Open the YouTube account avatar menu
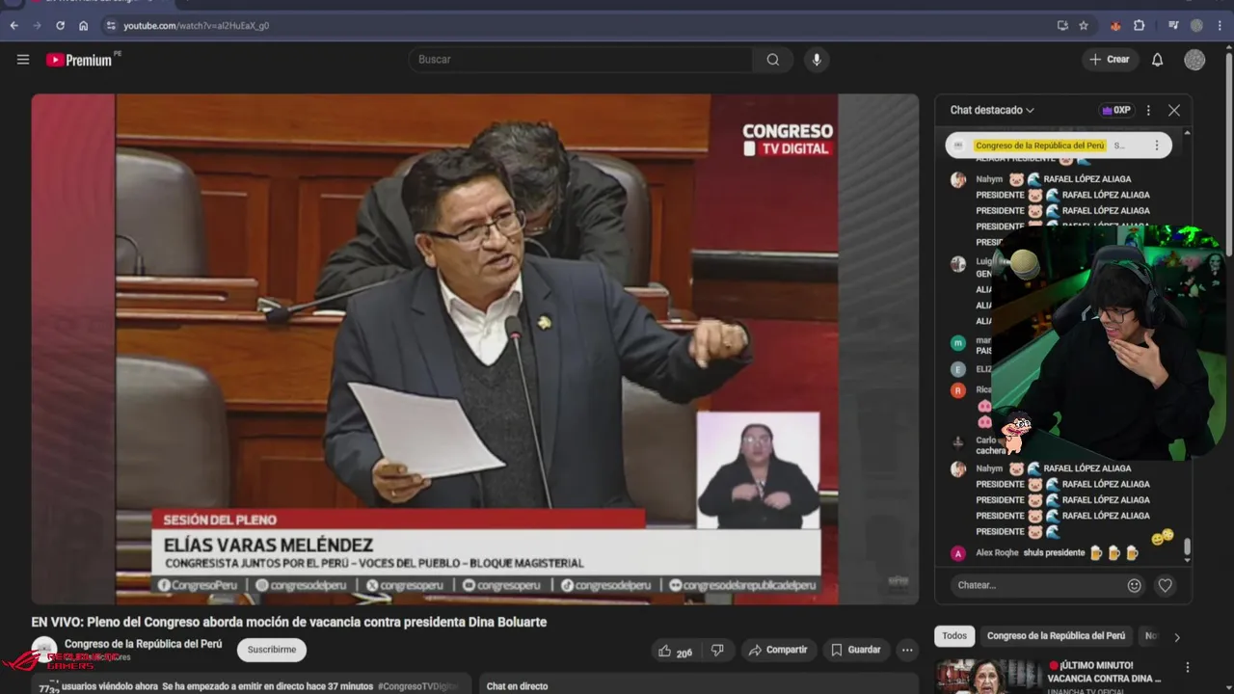Viewport: 1234px width, 694px height. tap(1195, 60)
